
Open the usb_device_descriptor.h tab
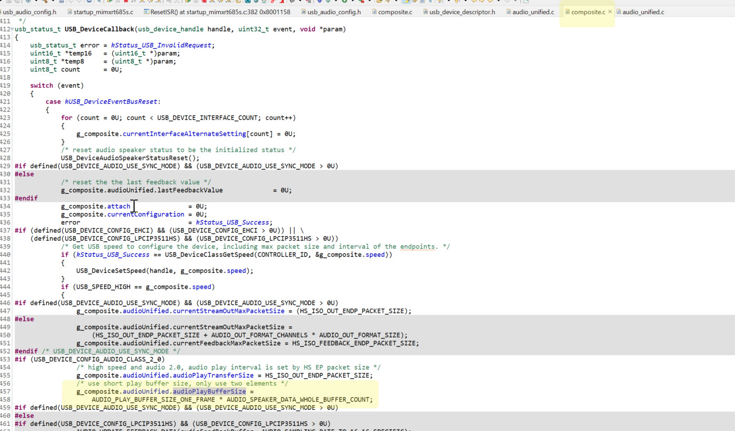[460, 12]
